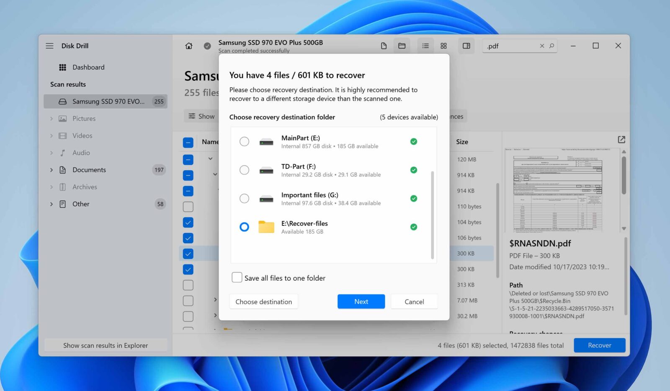Select the Pictures category in the sidebar
670x391 pixels.
(x=83, y=118)
